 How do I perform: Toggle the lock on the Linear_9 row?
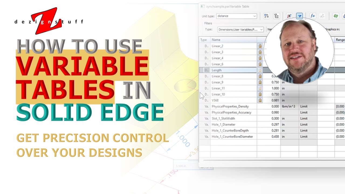pos(260,82)
